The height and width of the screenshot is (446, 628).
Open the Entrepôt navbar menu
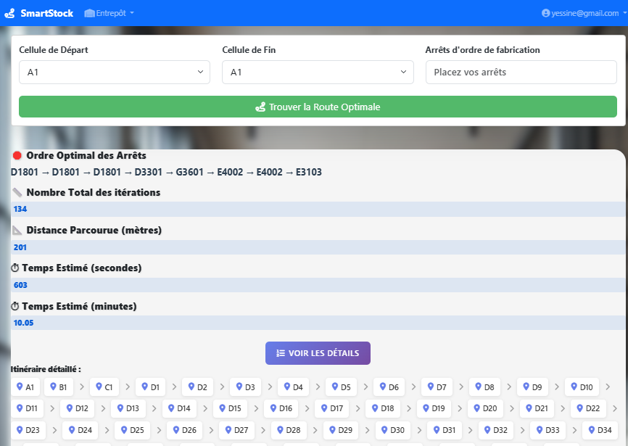click(x=109, y=12)
